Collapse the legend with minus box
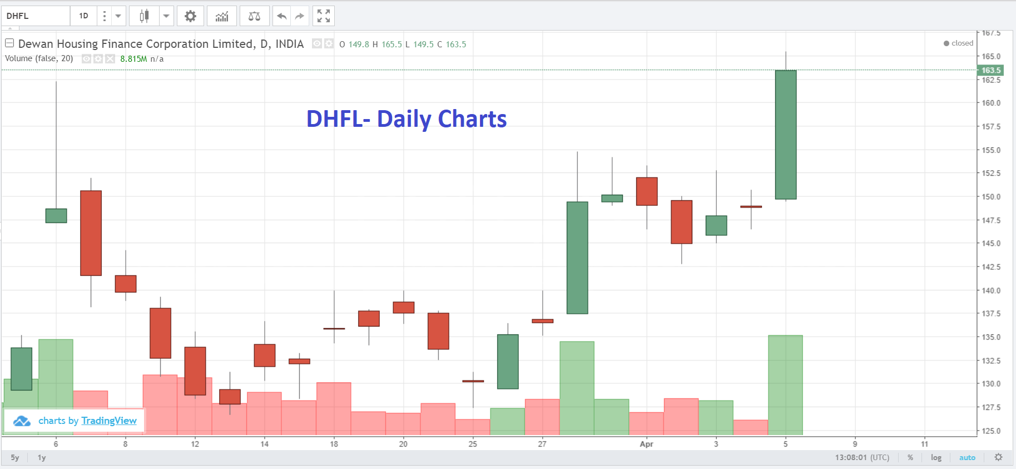Image resolution: width=1016 pixels, height=469 pixels. click(9, 43)
